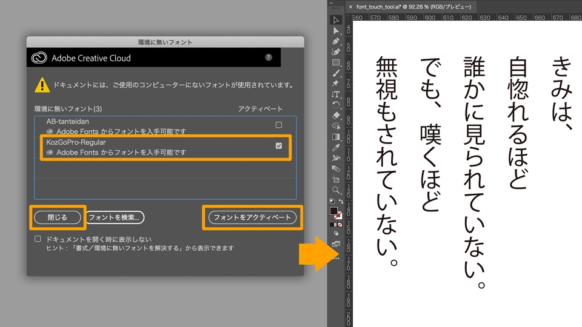Screen dimensions: 582x327
Task: Change the screen mode icon
Action: tap(336, 244)
